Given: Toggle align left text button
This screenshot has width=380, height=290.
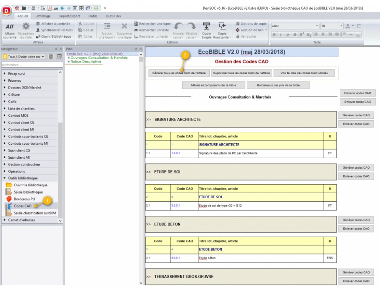Looking at the screenshot, I should tap(316, 35).
